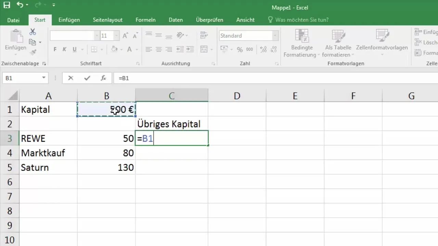The image size is (438, 246).
Task: Open the Schriftart dialog launcher
Action: pyautogui.click(x=138, y=64)
